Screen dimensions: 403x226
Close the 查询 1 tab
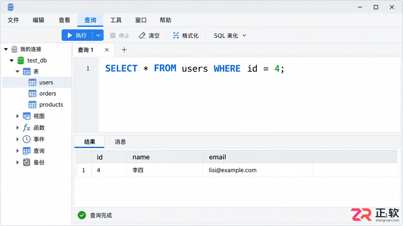coord(107,50)
